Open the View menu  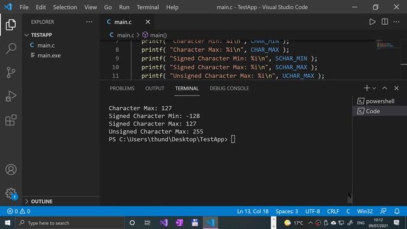tap(90, 7)
